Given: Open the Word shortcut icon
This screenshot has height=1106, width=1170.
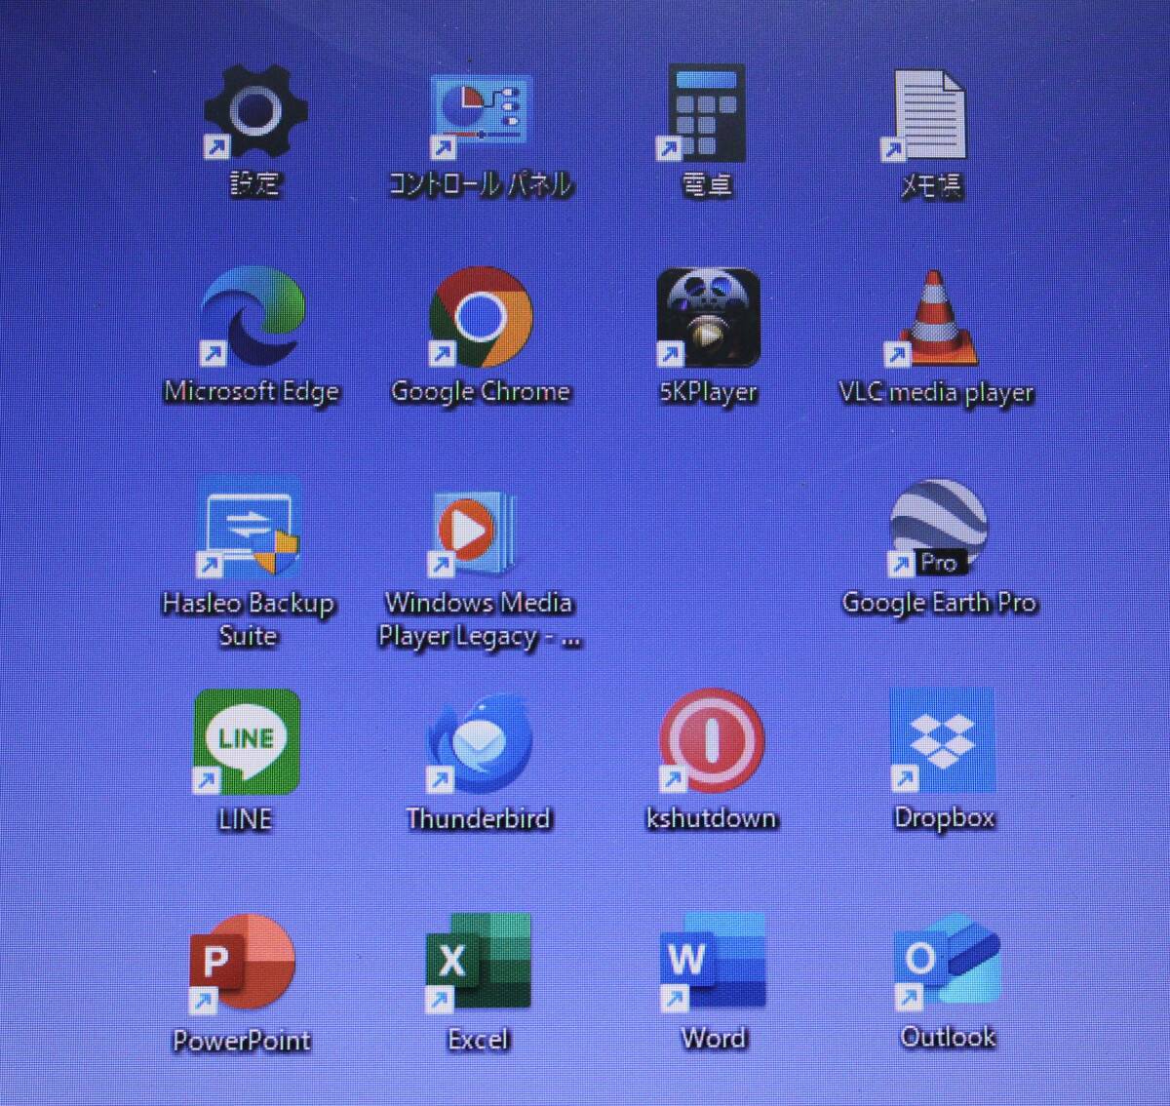Looking at the screenshot, I should (x=714, y=961).
